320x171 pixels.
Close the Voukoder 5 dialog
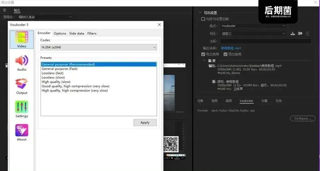159,25
